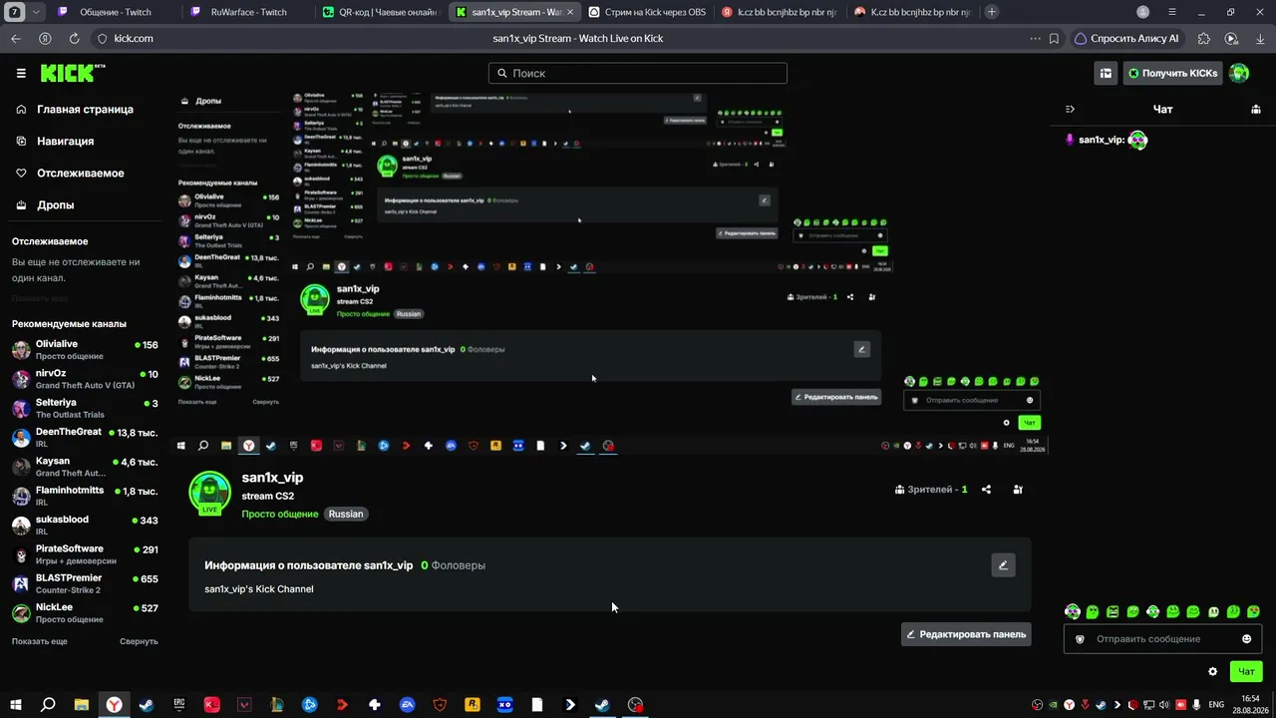The width and height of the screenshot is (1276, 718).
Task: Click the Получить KICKs button
Action: tap(1172, 73)
